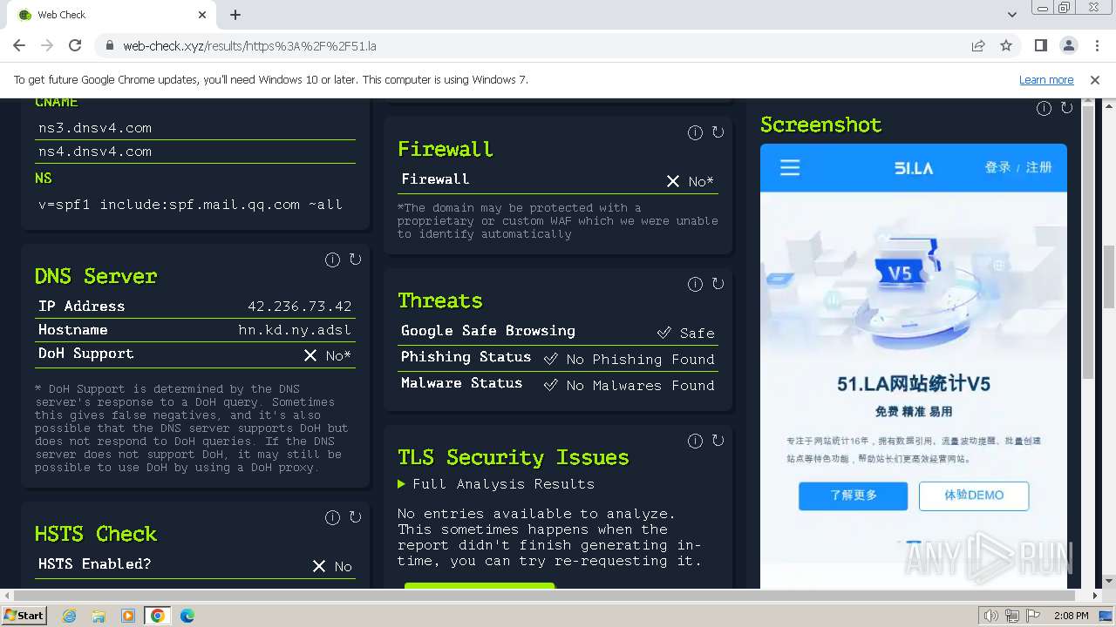This screenshot has height=627, width=1116.
Task: Refresh the Firewall card
Action: click(718, 132)
